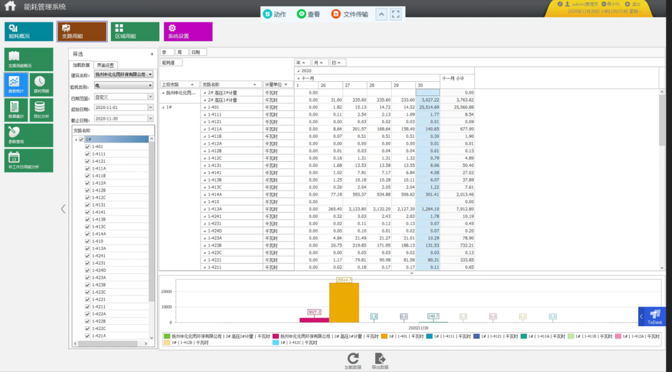Open the 能耗类别 dropdown
This screenshot has height=372, width=672.
[124, 86]
